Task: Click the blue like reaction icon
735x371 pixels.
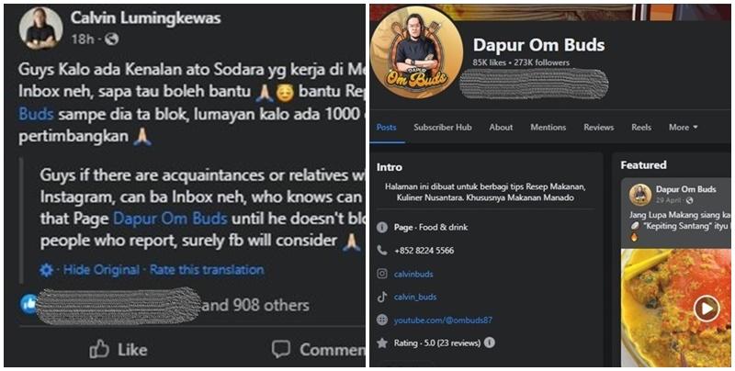Action: click(x=28, y=305)
